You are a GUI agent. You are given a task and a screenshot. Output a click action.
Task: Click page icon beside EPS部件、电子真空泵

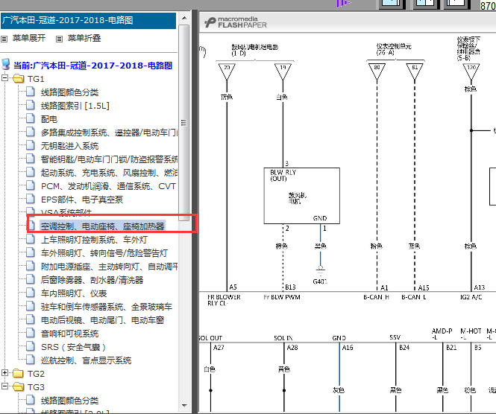31,199
